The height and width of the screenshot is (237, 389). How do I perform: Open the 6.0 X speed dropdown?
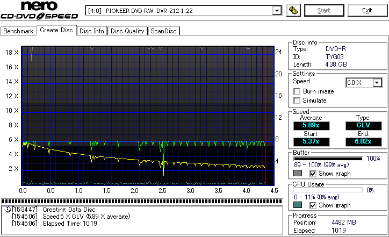click(377, 82)
